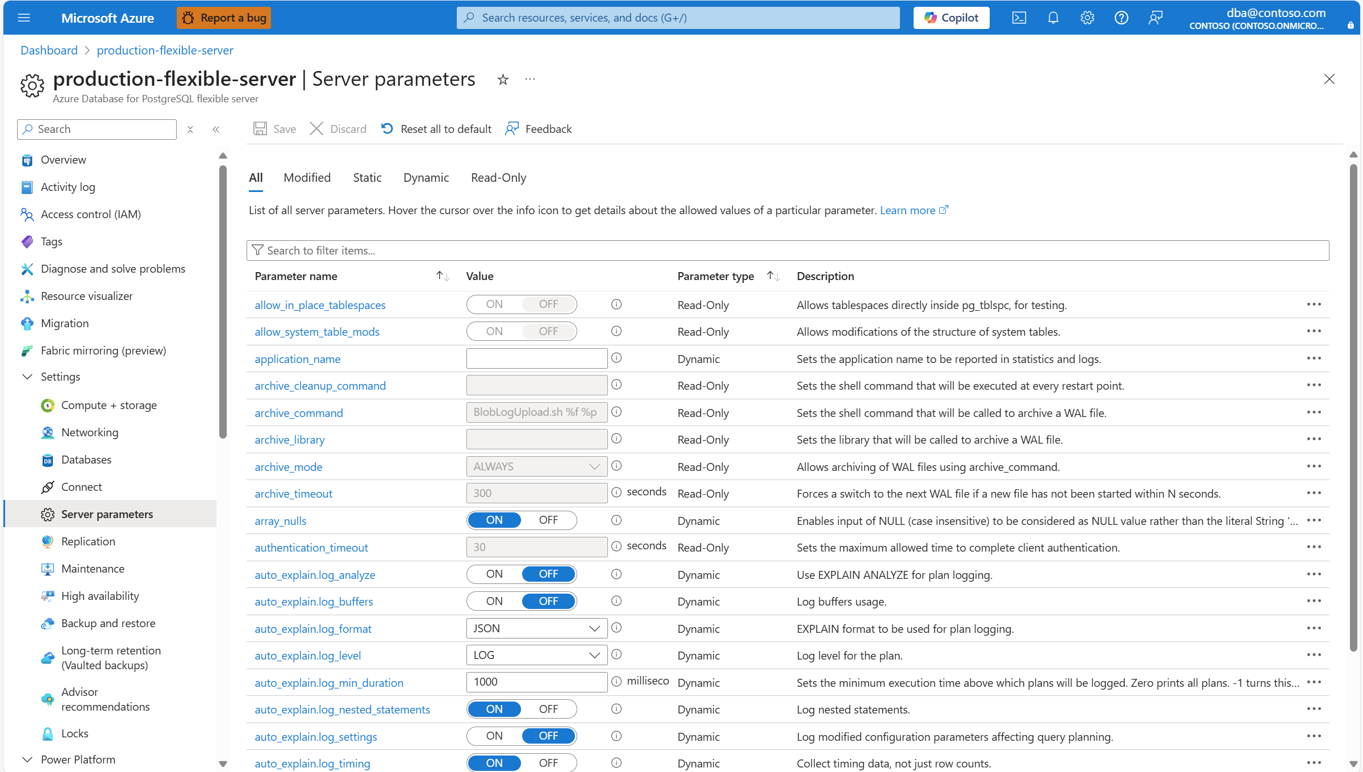Open the auto_explain.log_format dropdown

[536, 628]
